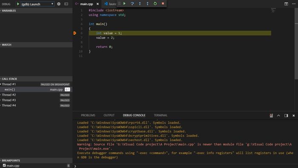The image size is (298, 168).
Task: Open the PROBLEMS panel tab
Action: [x=88, y=115]
